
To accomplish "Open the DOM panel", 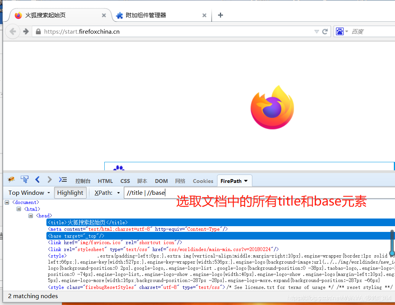I will [161, 181].
